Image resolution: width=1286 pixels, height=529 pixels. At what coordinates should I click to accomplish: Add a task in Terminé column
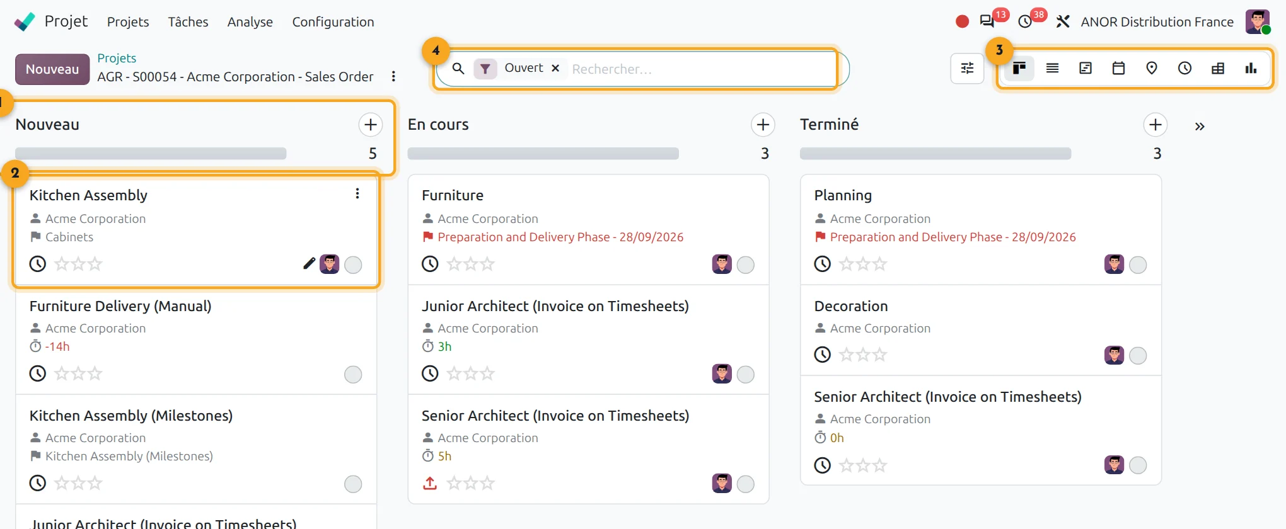tap(1155, 125)
